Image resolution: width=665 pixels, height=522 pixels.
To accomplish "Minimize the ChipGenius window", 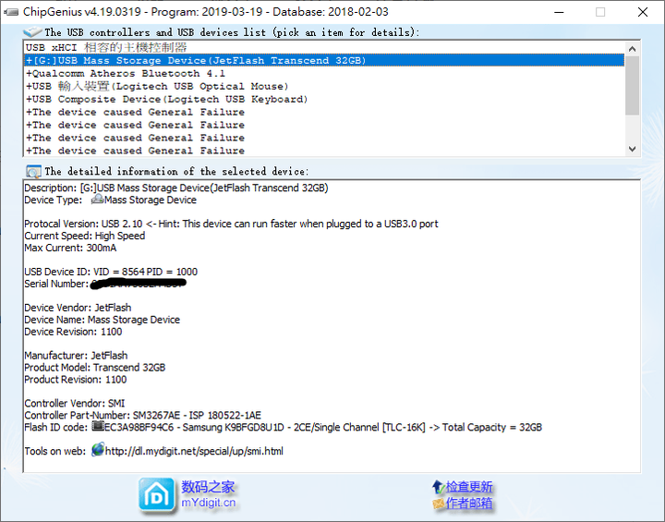I will tap(559, 12).
